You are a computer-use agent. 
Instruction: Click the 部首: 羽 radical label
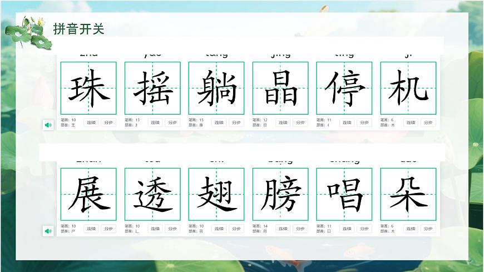(196, 231)
